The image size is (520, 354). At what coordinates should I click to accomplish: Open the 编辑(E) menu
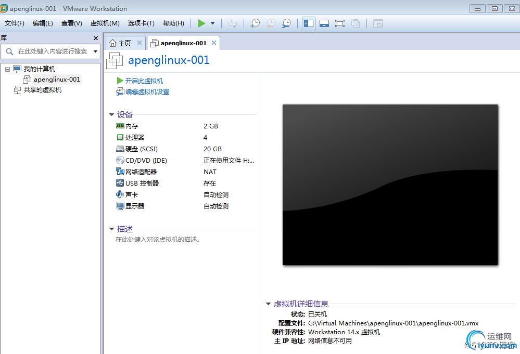click(x=43, y=23)
